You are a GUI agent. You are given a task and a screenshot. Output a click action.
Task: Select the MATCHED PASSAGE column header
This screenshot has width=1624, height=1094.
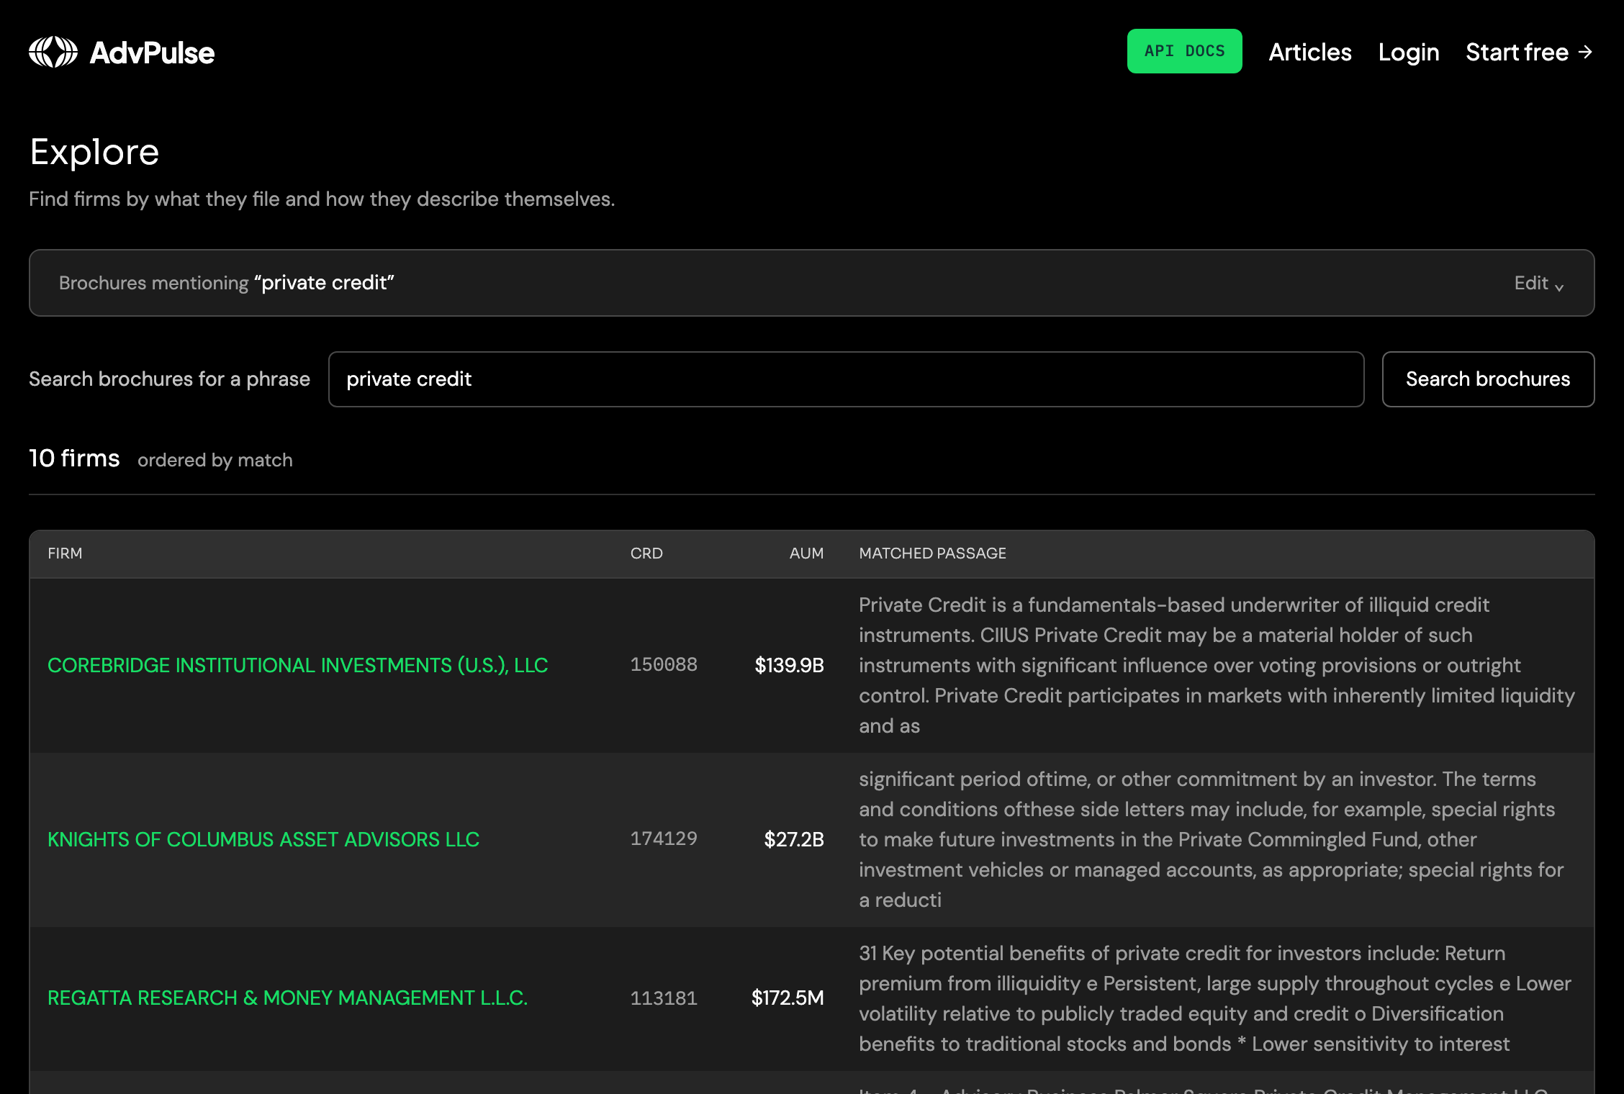(x=932, y=553)
